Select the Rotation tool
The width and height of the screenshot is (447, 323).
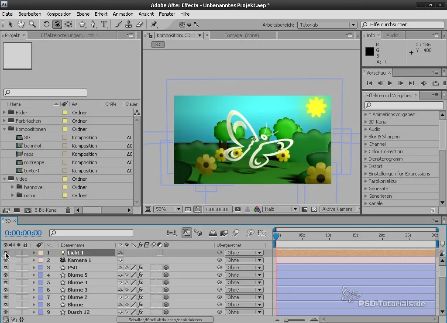coord(46,24)
